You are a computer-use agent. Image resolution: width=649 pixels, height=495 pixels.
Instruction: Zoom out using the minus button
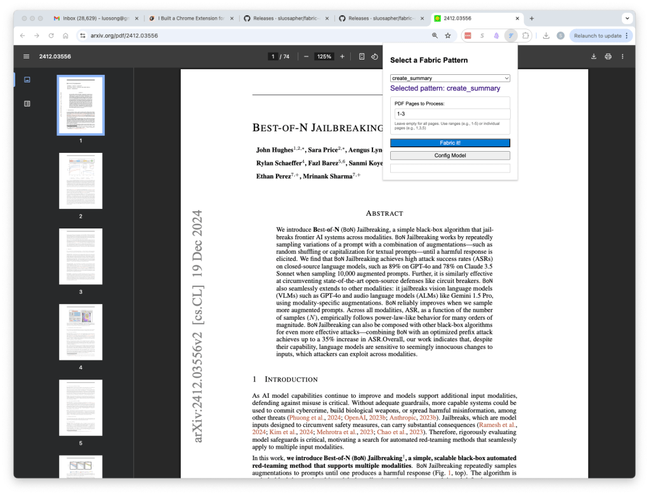[x=306, y=56]
